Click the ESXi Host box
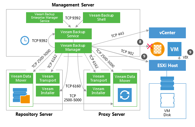This screenshot has width=195, height=127. [x=167, y=65]
